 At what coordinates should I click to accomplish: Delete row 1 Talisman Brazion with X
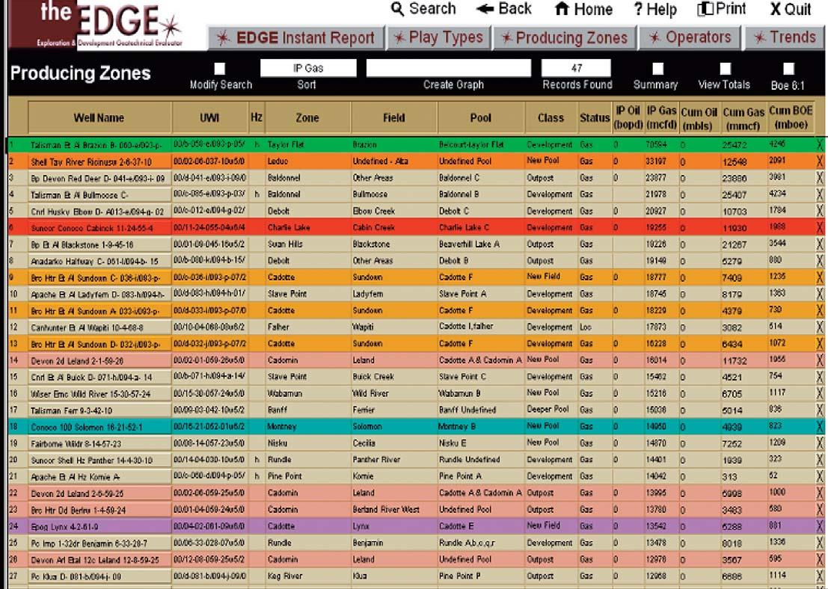[x=820, y=145]
